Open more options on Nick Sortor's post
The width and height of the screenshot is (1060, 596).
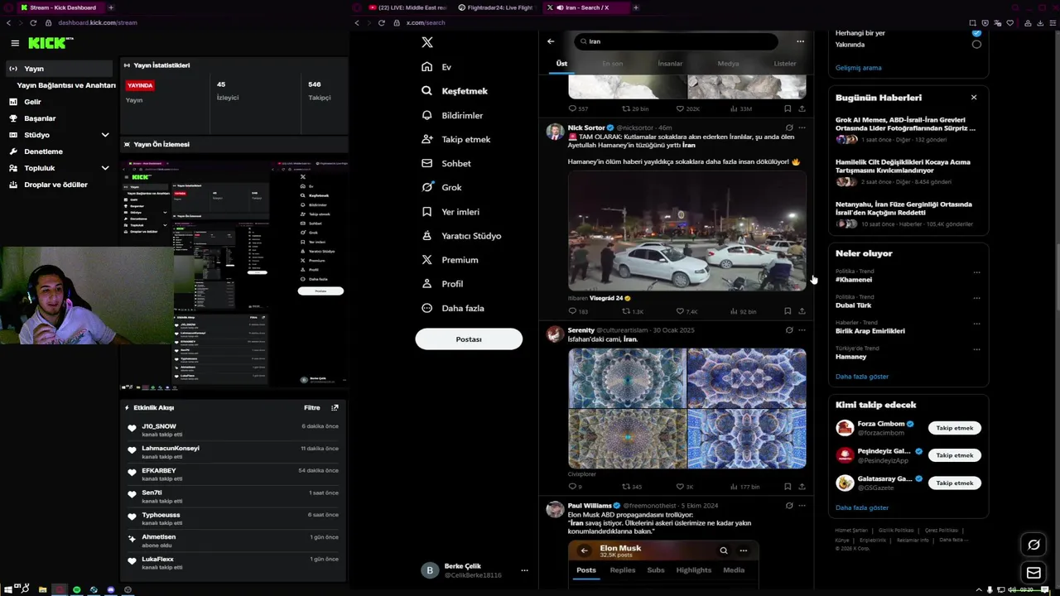[x=802, y=128]
